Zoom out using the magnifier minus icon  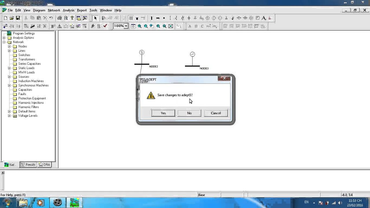[x=146, y=26]
